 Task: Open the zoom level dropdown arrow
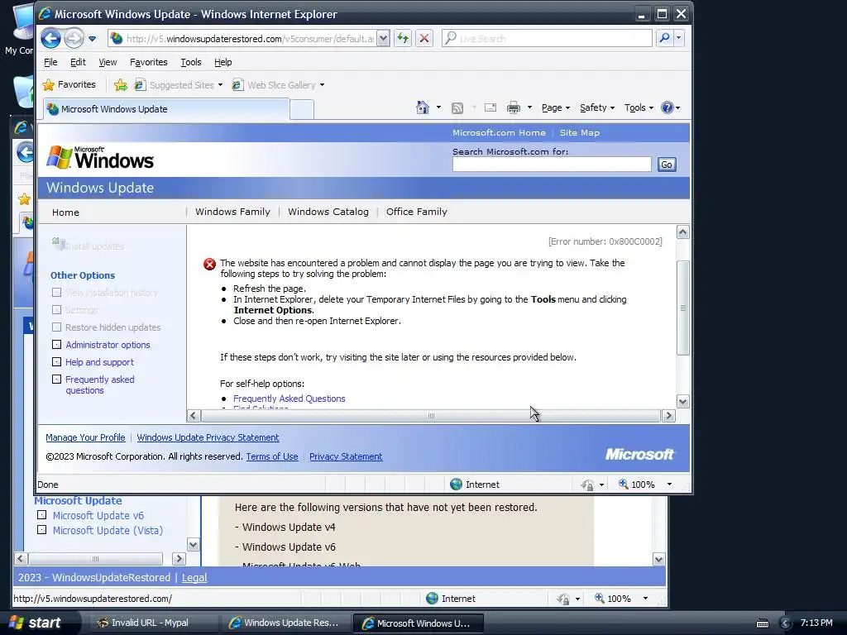pos(669,485)
